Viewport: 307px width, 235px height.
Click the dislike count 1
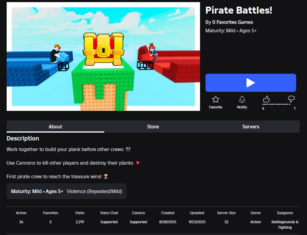[295, 108]
